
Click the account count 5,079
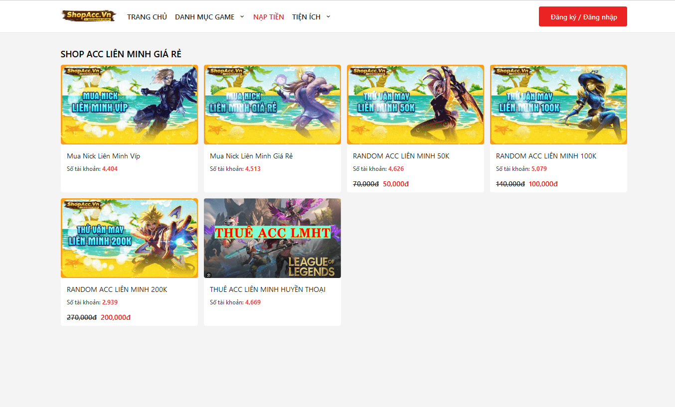(539, 169)
